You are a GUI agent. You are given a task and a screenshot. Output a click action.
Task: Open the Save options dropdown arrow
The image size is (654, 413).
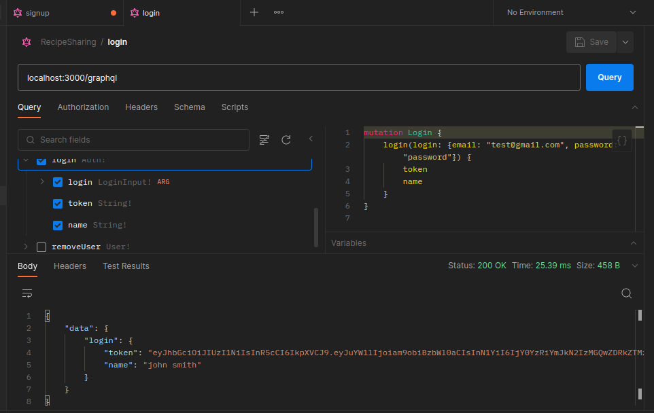[625, 42]
